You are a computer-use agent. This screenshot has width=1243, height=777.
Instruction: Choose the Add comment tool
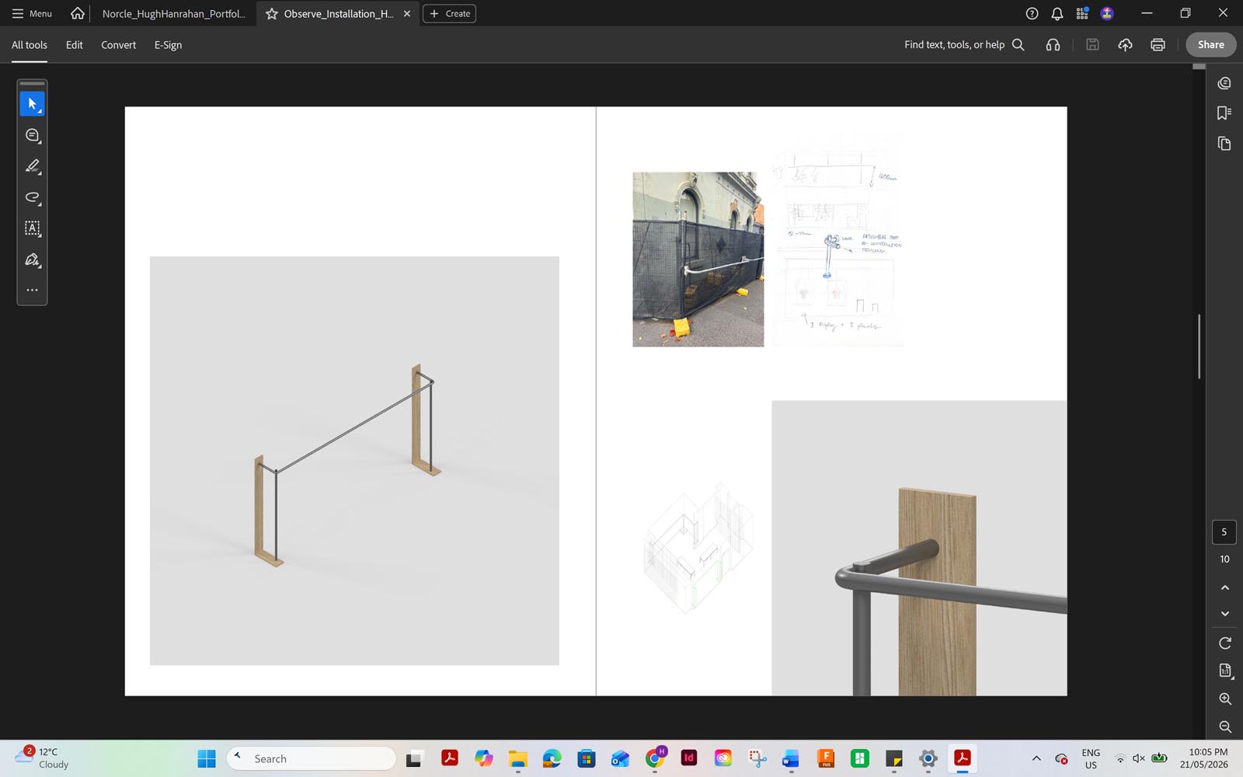(x=32, y=135)
